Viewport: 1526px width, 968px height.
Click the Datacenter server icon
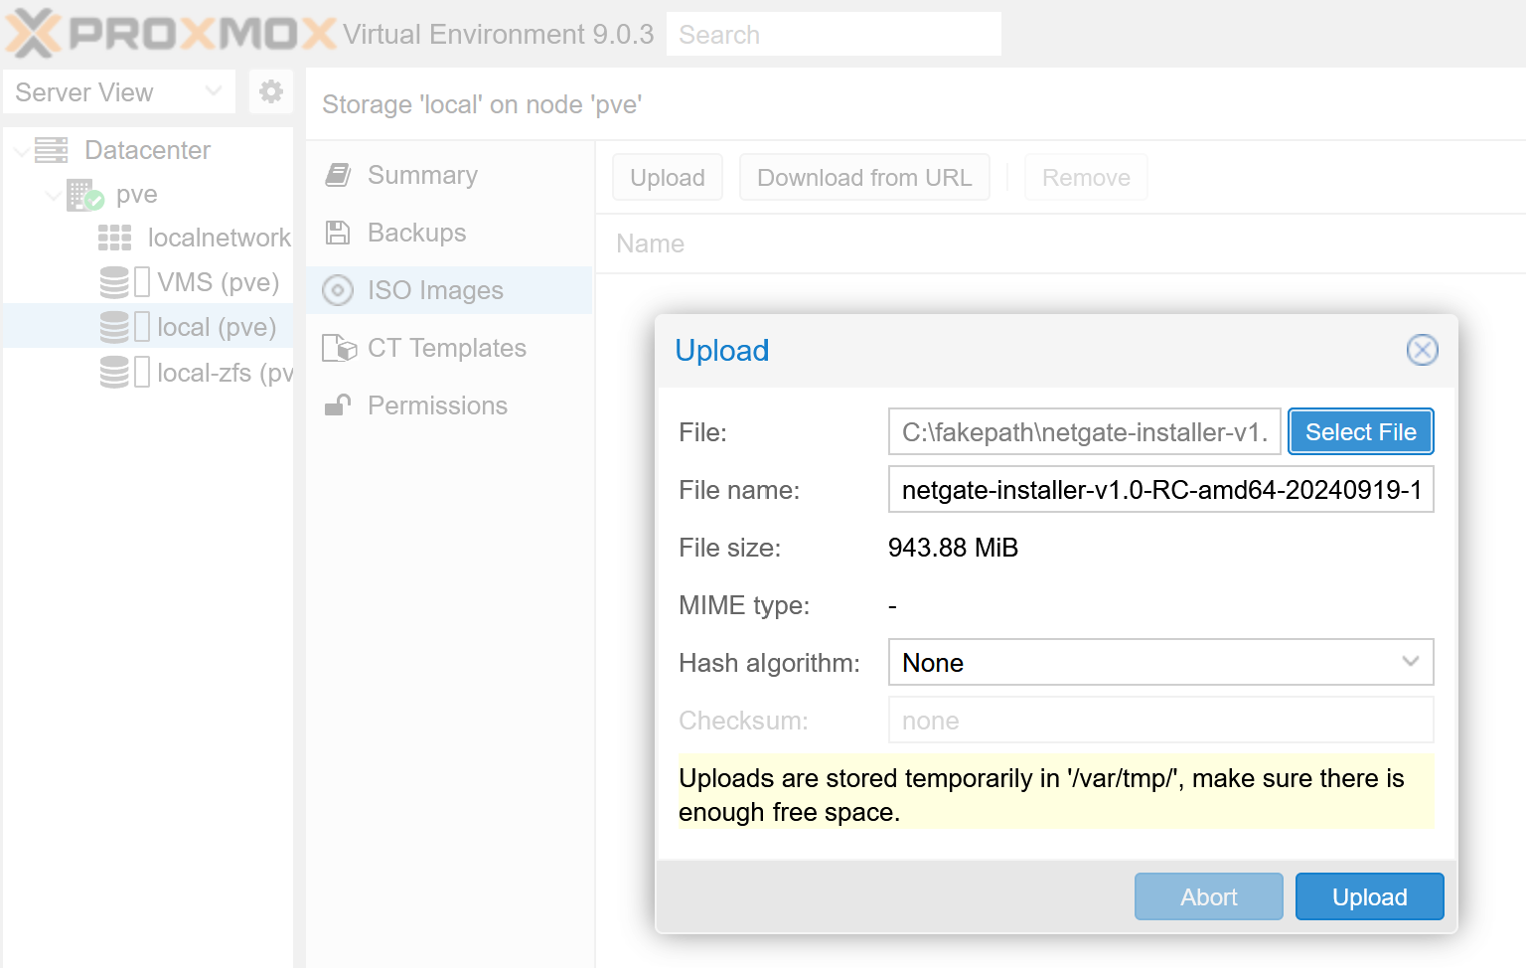pos(52,150)
